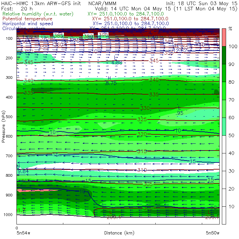Click the "Pressure (hPa)" axis title
This screenshot has height=239, width=239.
click(3, 127)
